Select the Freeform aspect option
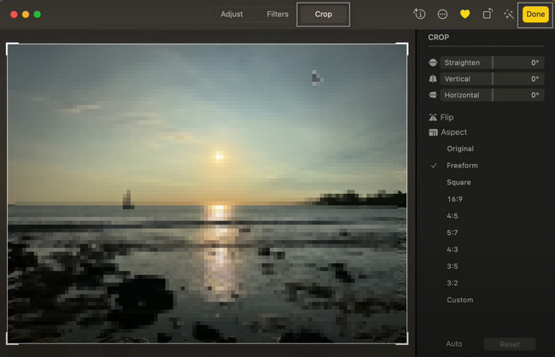 (x=462, y=166)
